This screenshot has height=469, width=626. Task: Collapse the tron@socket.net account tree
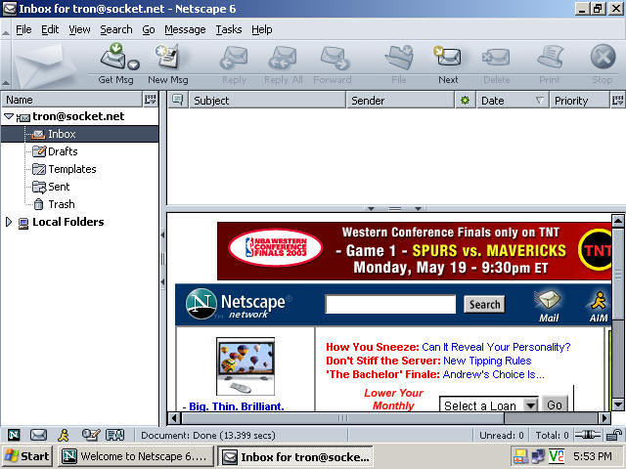click(9, 116)
